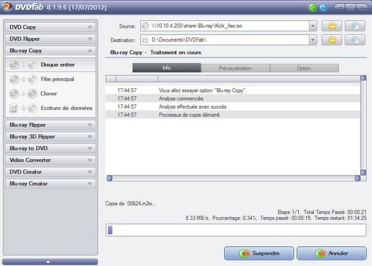Select Cloner copy mode
The image size is (372, 266).
pyautogui.click(x=50, y=93)
